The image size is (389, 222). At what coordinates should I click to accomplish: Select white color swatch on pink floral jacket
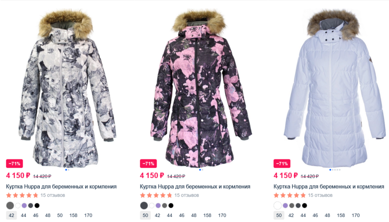(152, 205)
